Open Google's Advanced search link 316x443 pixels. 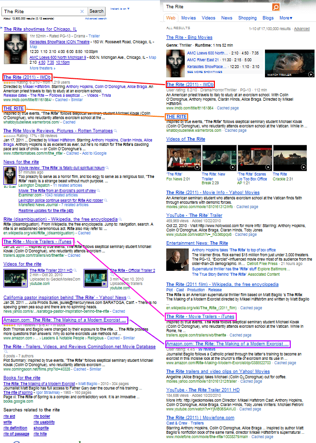click(96, 18)
